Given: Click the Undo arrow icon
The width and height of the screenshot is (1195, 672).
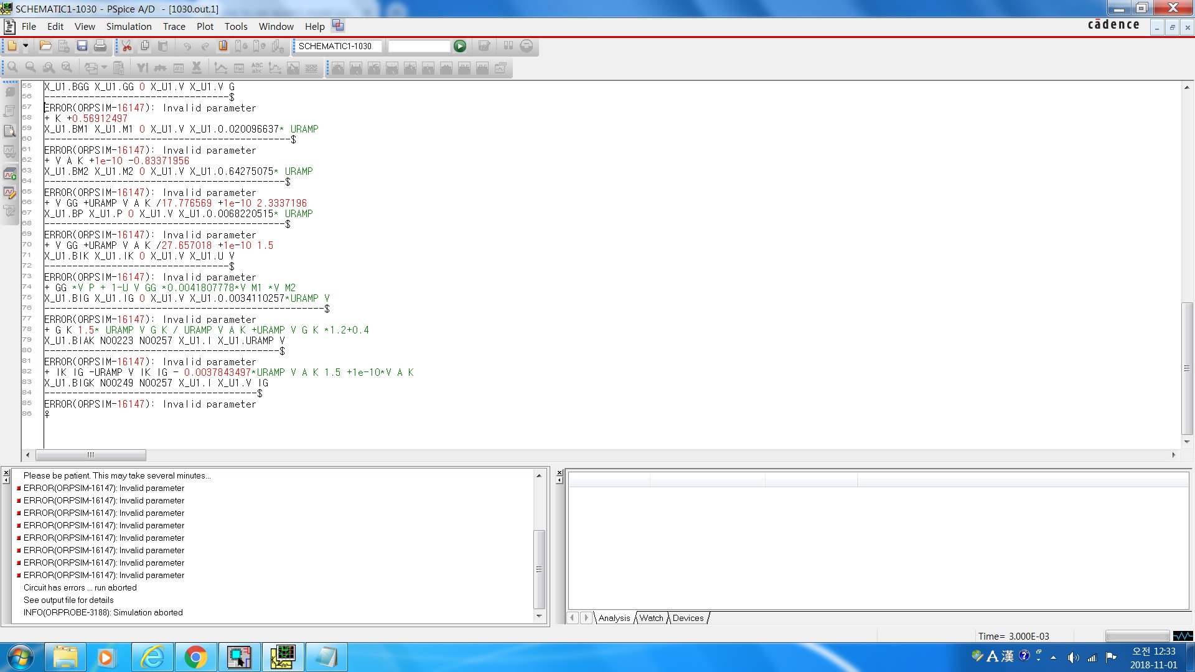Looking at the screenshot, I should click(x=187, y=46).
